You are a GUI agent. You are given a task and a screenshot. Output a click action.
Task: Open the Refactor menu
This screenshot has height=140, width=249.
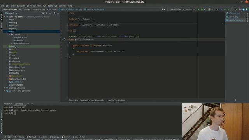[37, 6]
